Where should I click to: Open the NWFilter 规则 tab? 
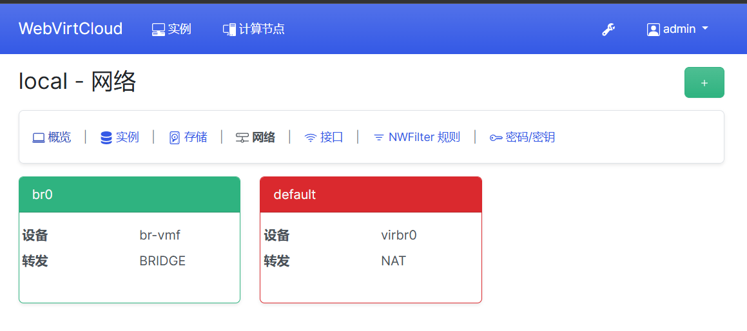point(424,137)
